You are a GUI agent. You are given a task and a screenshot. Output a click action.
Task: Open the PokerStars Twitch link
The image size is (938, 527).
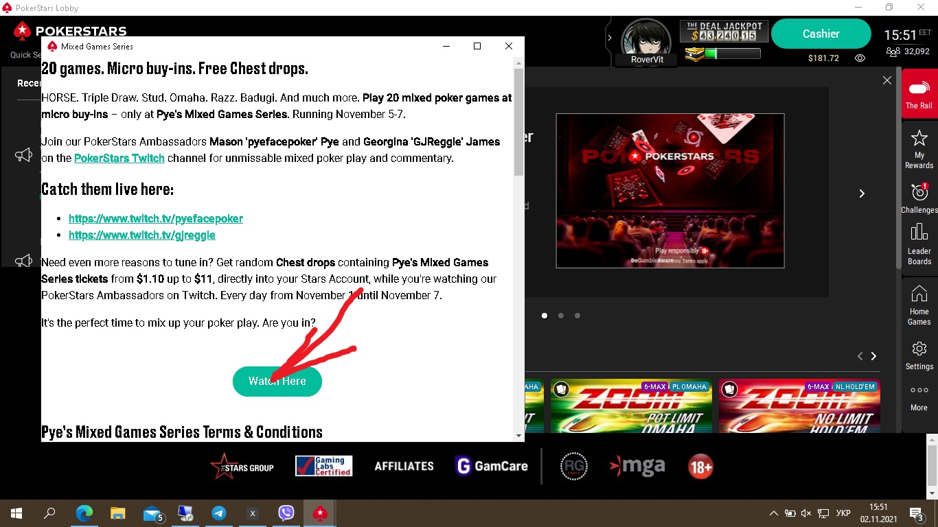point(119,158)
